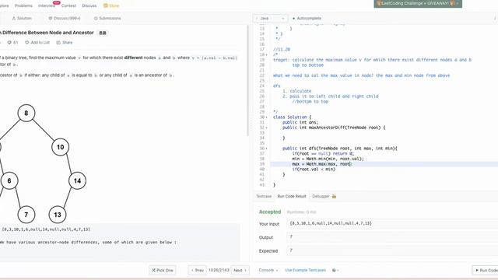Click the 1026/2143 problem counter

(x=219, y=270)
